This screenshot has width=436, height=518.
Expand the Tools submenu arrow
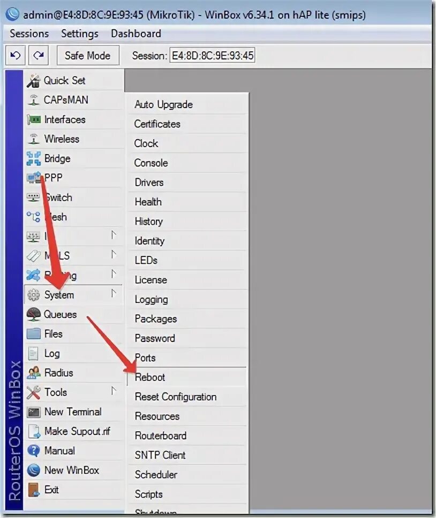click(x=114, y=391)
